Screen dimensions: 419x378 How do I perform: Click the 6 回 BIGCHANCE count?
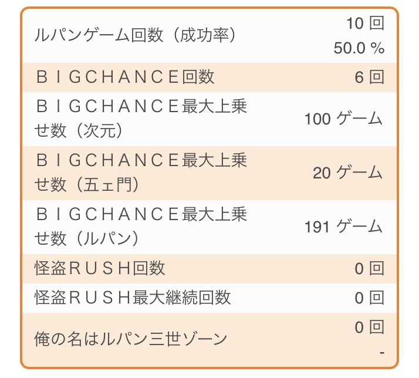point(370,77)
